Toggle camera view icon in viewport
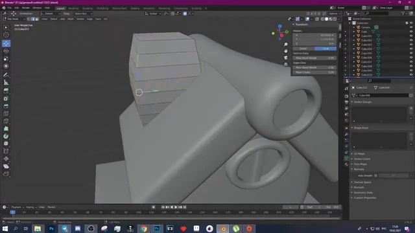The height and width of the screenshot is (233, 415). (286, 58)
